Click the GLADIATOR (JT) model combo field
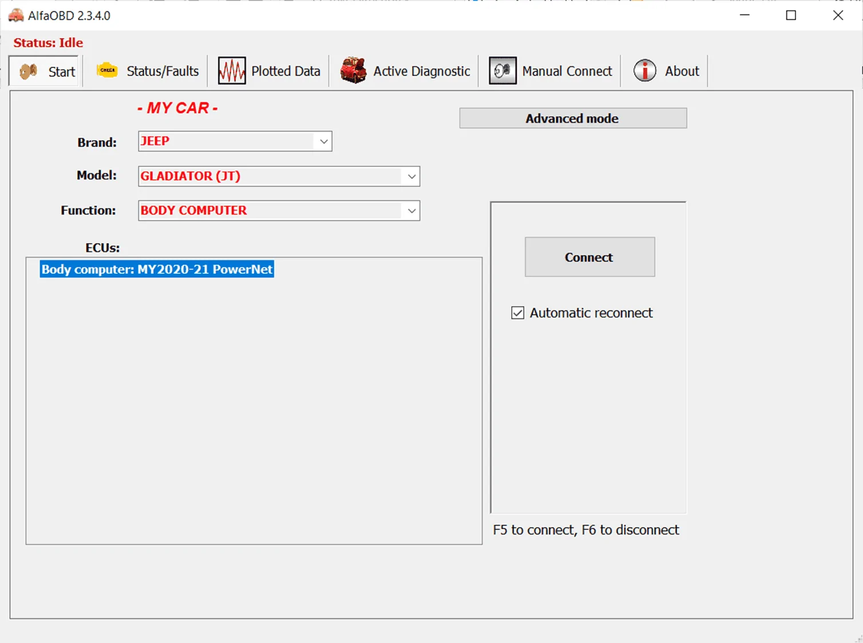 click(x=279, y=176)
